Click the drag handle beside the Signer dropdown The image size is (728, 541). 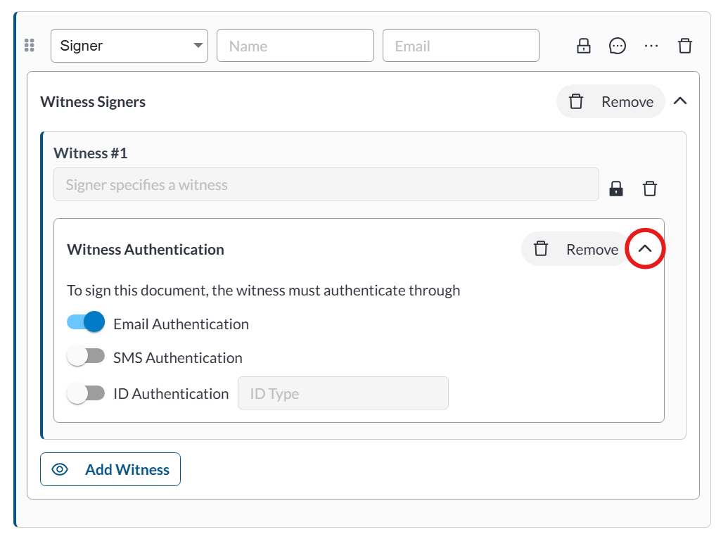point(29,46)
